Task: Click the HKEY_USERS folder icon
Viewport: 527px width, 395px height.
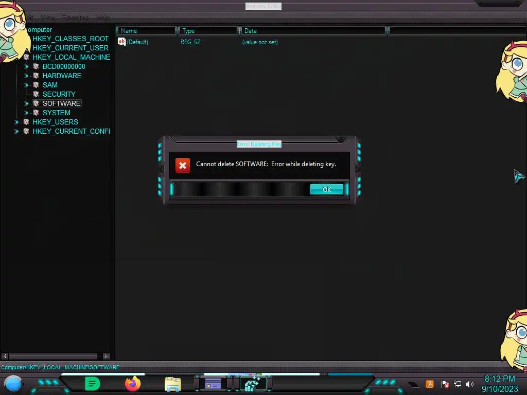Action: coord(26,122)
